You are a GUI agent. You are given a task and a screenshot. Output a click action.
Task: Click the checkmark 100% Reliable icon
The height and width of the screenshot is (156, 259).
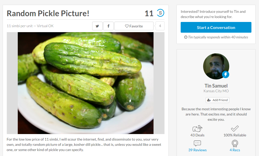point(235,128)
